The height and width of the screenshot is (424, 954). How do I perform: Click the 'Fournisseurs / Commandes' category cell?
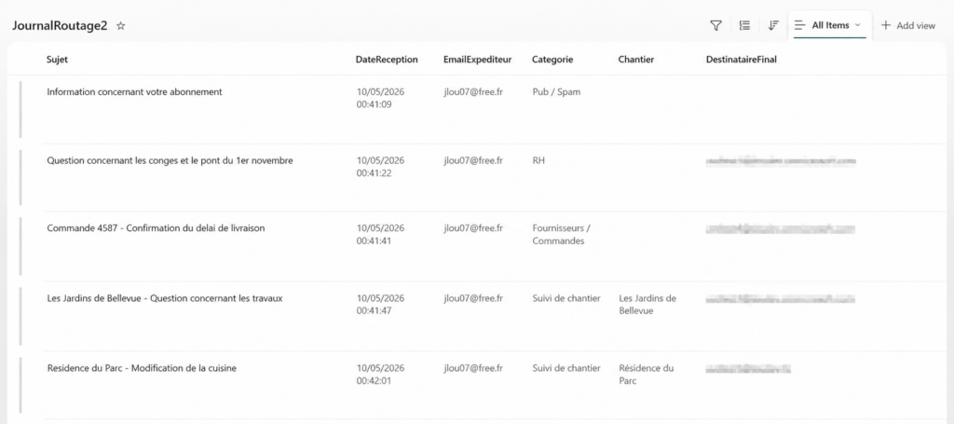tap(562, 235)
